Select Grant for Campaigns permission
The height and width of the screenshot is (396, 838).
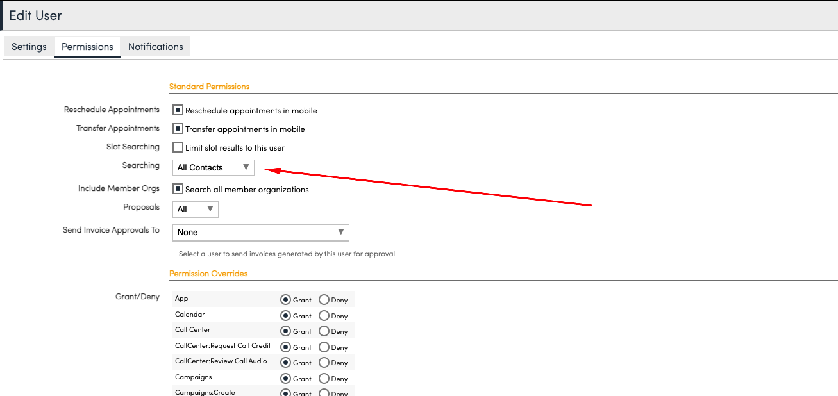coord(286,379)
